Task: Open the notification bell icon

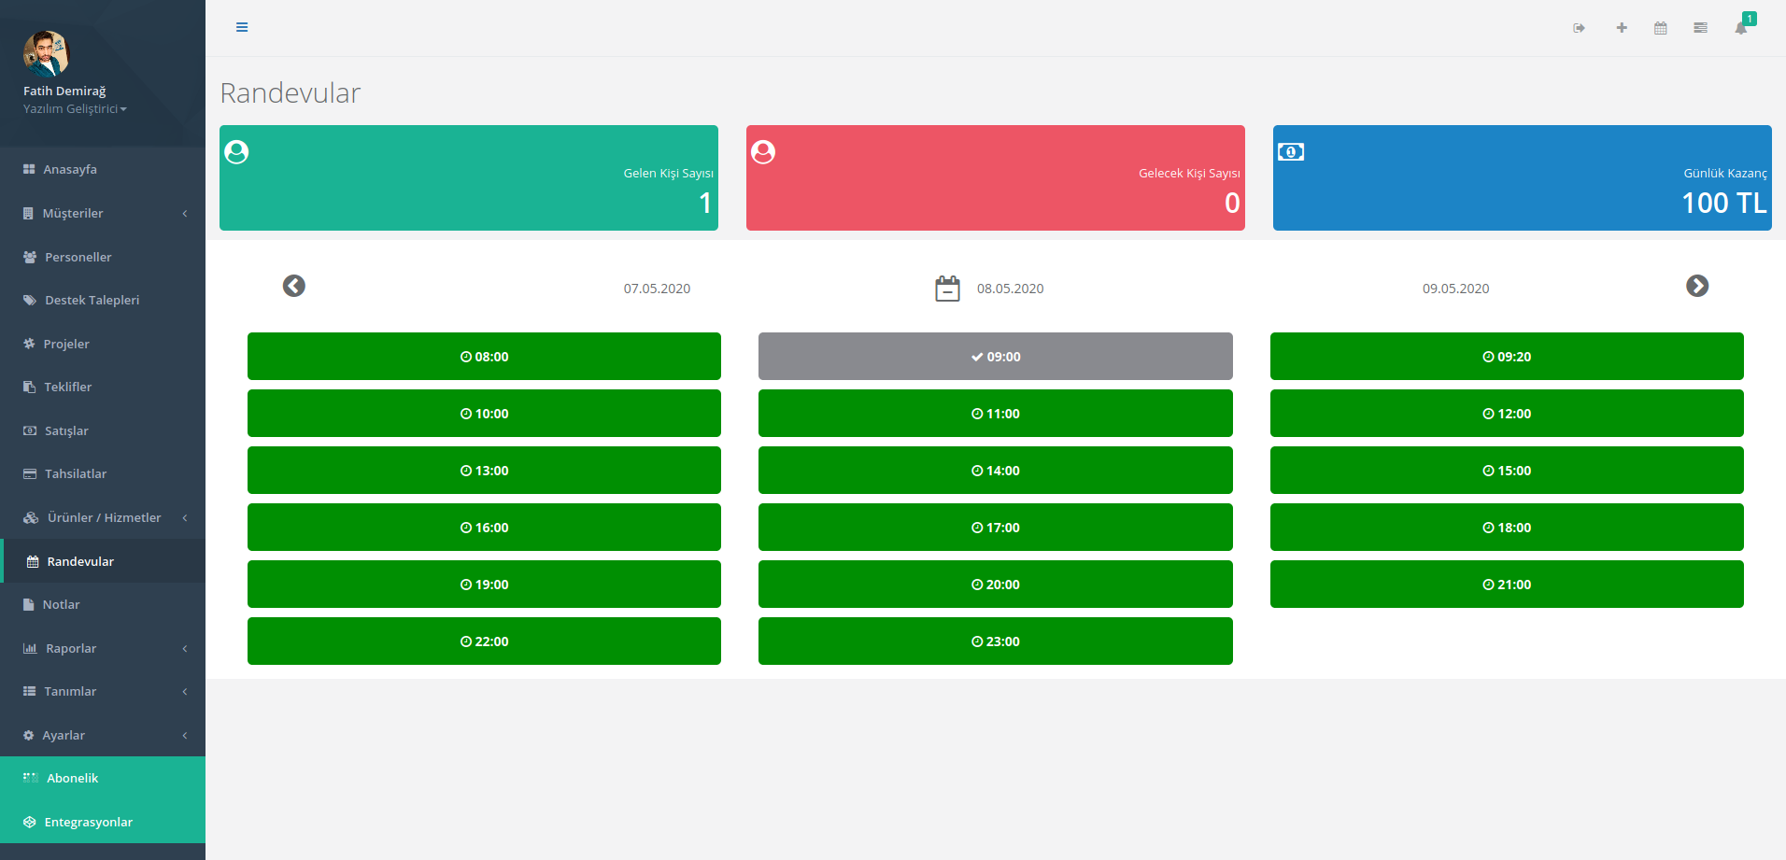Action: click(1741, 28)
